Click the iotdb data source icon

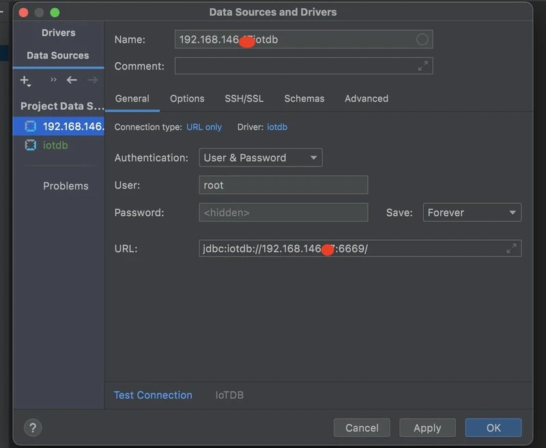tap(31, 145)
